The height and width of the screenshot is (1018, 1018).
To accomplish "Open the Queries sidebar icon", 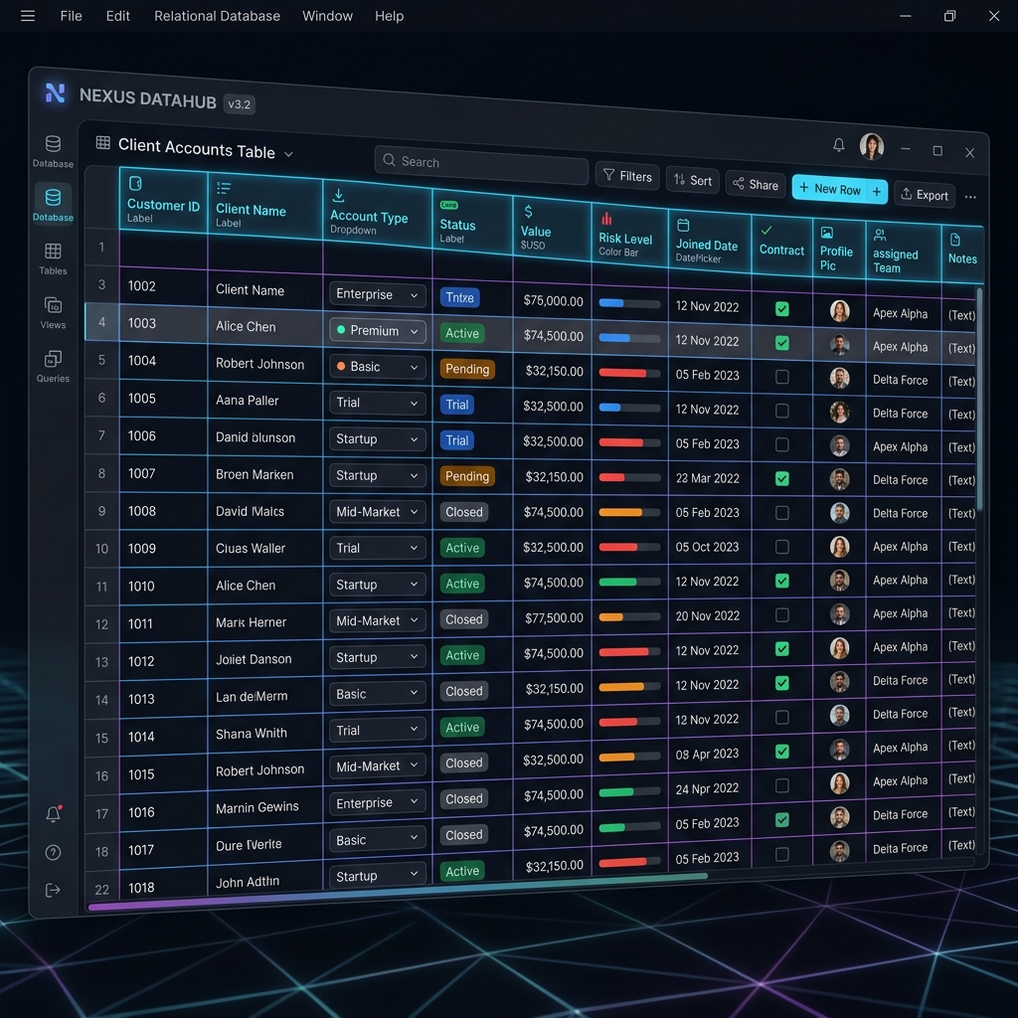I will coord(53,366).
